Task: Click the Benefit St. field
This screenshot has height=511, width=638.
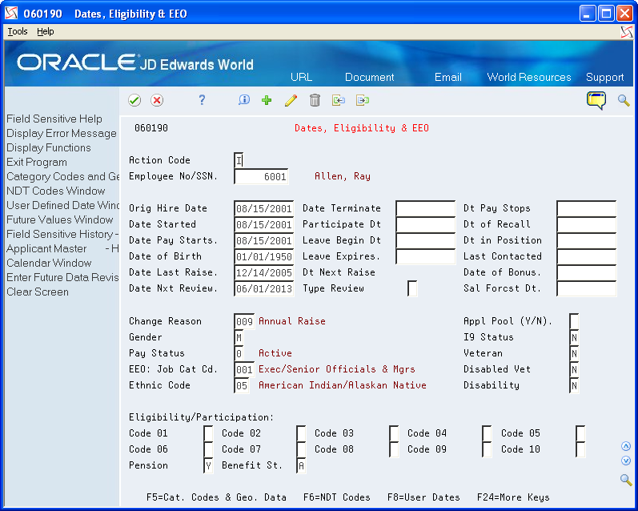Action: [x=301, y=465]
